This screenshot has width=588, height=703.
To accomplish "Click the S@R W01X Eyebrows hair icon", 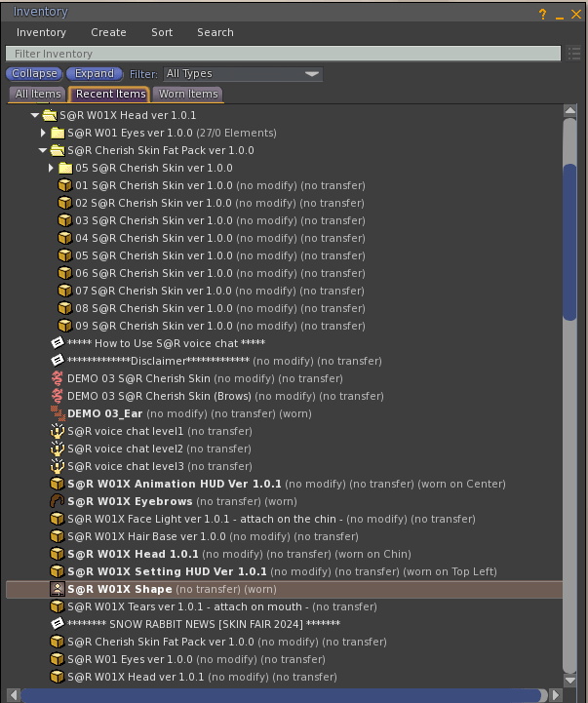I will tap(58, 501).
